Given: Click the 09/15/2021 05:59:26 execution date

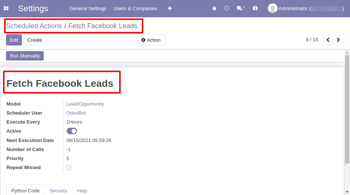Looking at the screenshot, I should (x=89, y=140).
